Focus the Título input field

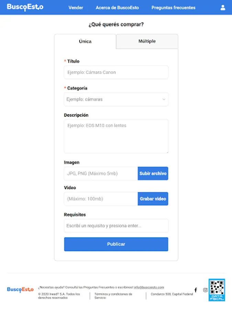[x=116, y=72]
